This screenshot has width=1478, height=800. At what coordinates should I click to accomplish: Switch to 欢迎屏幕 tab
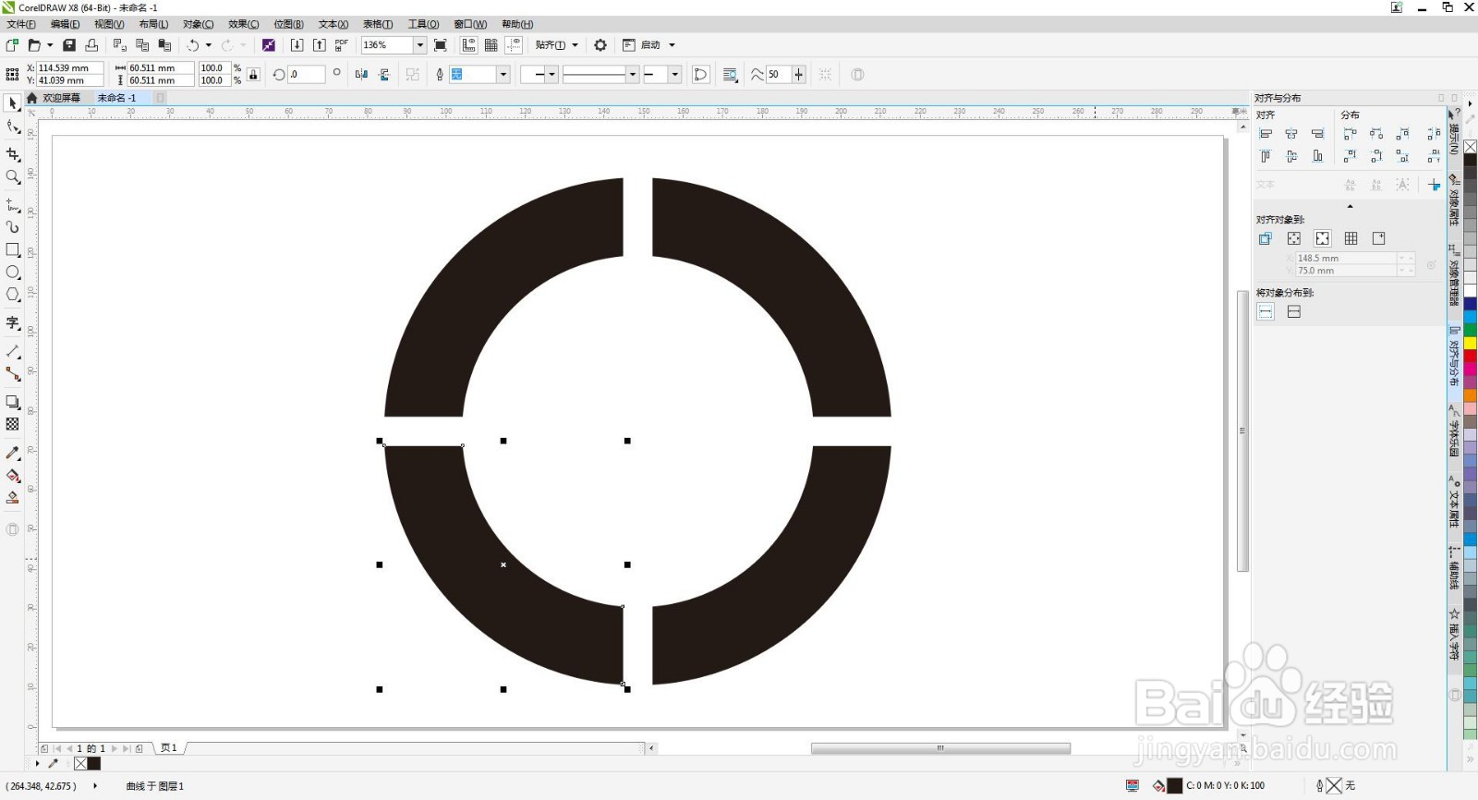coord(61,98)
